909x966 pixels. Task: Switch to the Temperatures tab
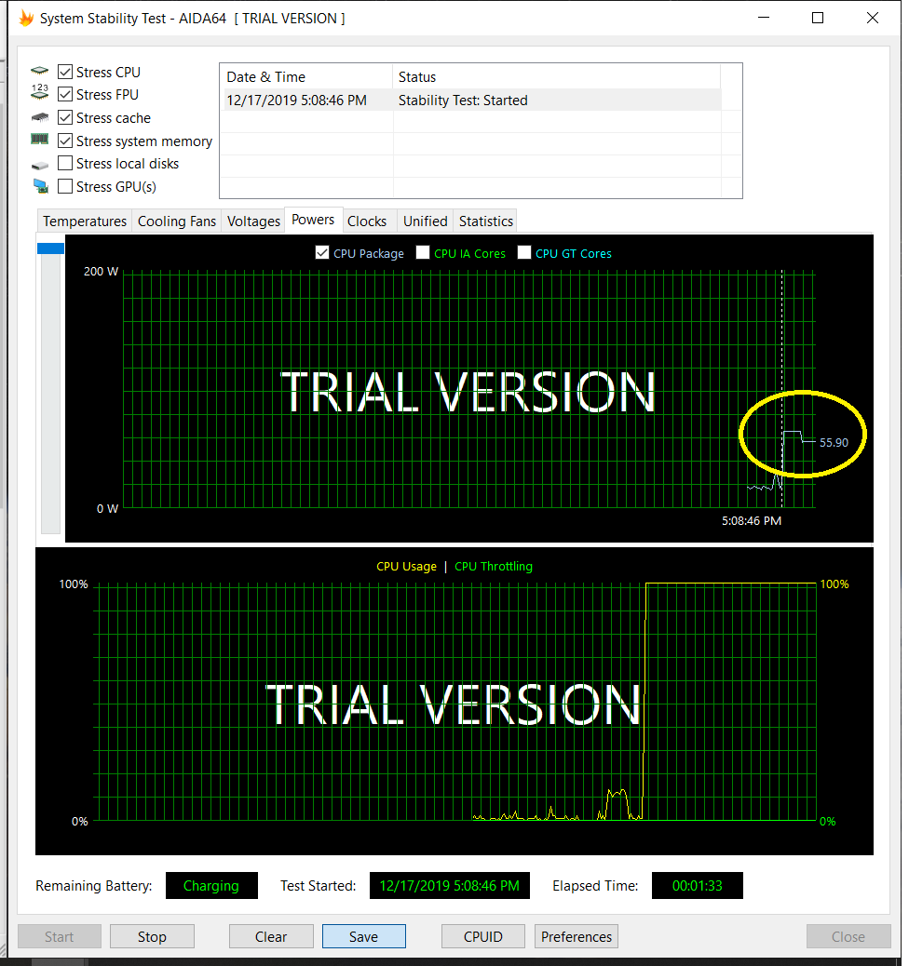point(85,221)
